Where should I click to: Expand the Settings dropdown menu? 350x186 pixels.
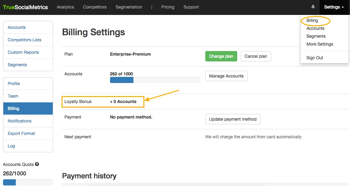[x=334, y=7]
